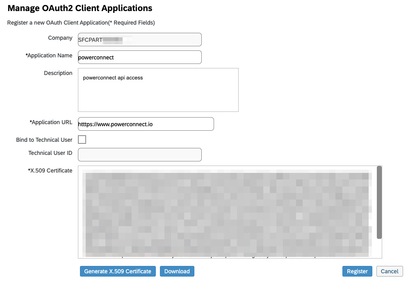Click the Generate X.509 Certificate button

coord(118,271)
